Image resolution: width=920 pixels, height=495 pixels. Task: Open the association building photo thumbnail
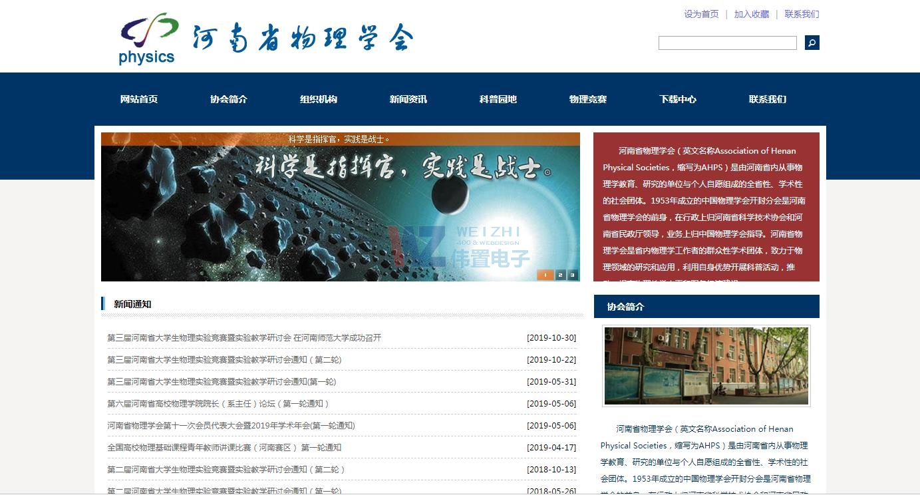[x=706, y=365]
